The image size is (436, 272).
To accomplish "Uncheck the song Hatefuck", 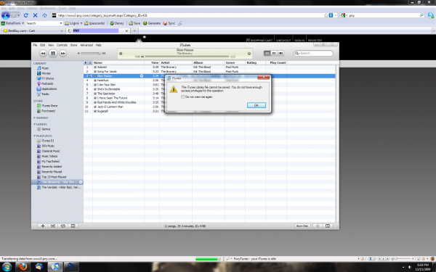I will point(95,81).
